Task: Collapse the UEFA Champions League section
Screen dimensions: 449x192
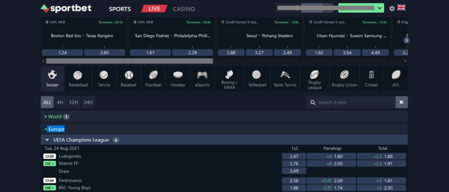Action: pos(224,140)
